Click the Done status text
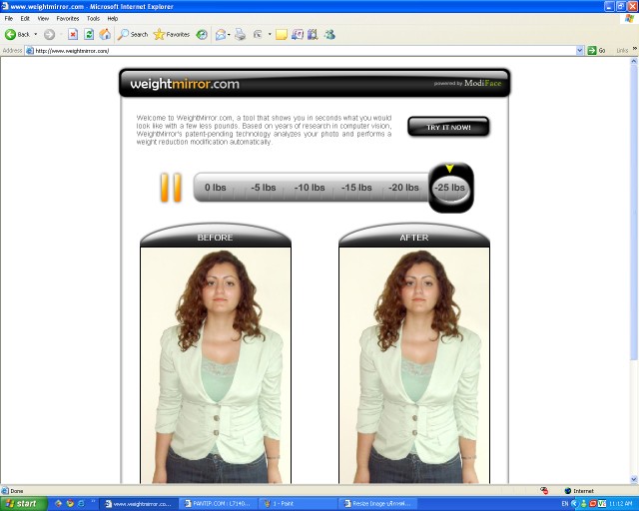 point(17,491)
